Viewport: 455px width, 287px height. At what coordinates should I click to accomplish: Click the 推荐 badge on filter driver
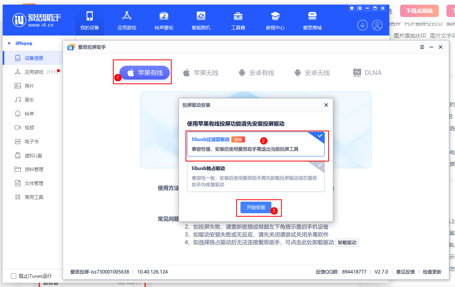(x=238, y=139)
